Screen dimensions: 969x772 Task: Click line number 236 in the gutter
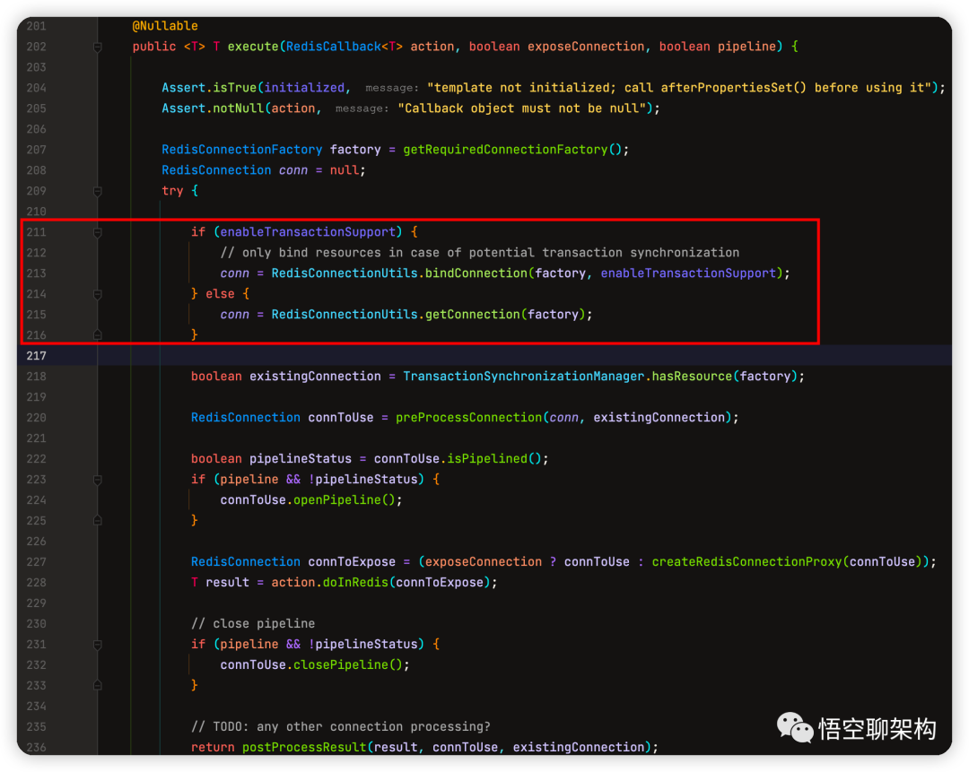pos(37,747)
